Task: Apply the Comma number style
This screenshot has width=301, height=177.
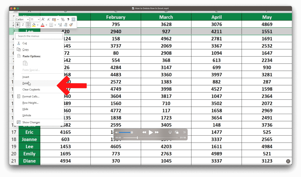Action: [x=68, y=19]
